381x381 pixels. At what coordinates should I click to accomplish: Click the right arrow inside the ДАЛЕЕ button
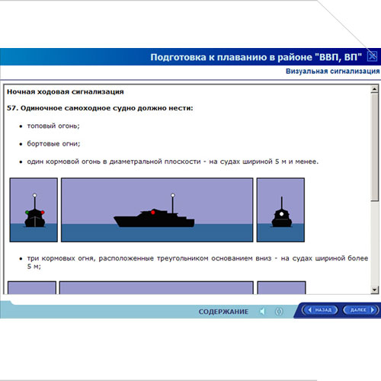click(x=373, y=310)
